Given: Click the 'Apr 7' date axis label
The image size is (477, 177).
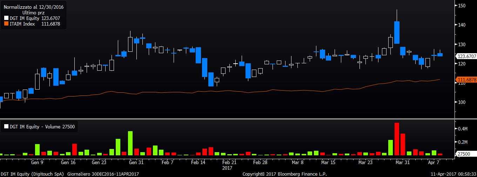Looking at the screenshot, I should pos(434,163).
